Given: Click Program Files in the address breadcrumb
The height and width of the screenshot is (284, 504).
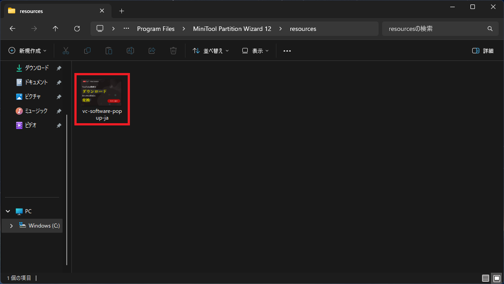Looking at the screenshot, I should pyautogui.click(x=155, y=29).
